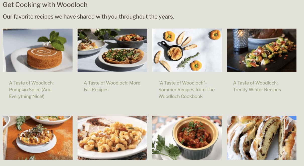The image size is (304, 166).
Task: Open the flatbread and bowls fall recipes photo
Action: pos(112,50)
